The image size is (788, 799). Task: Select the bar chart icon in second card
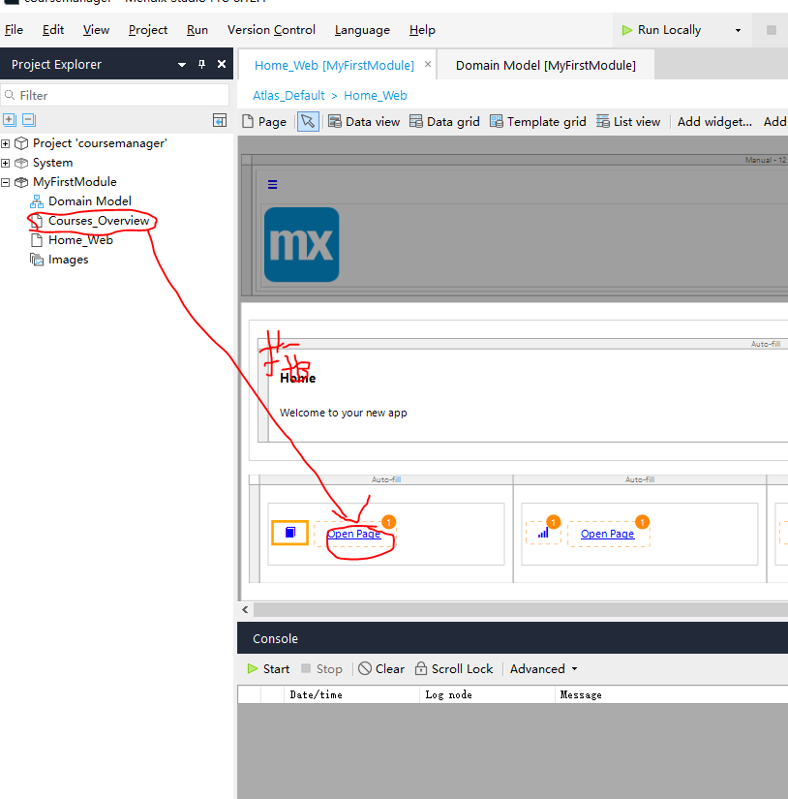click(543, 533)
